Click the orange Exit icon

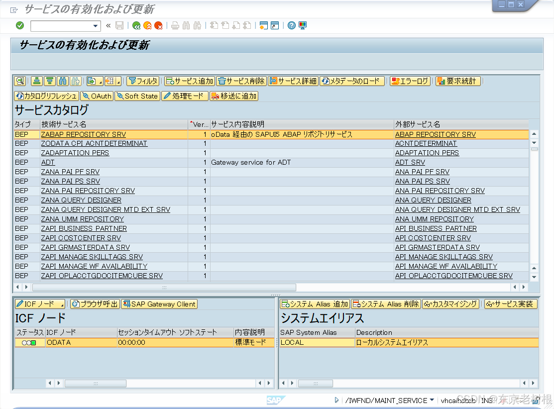[147, 25]
